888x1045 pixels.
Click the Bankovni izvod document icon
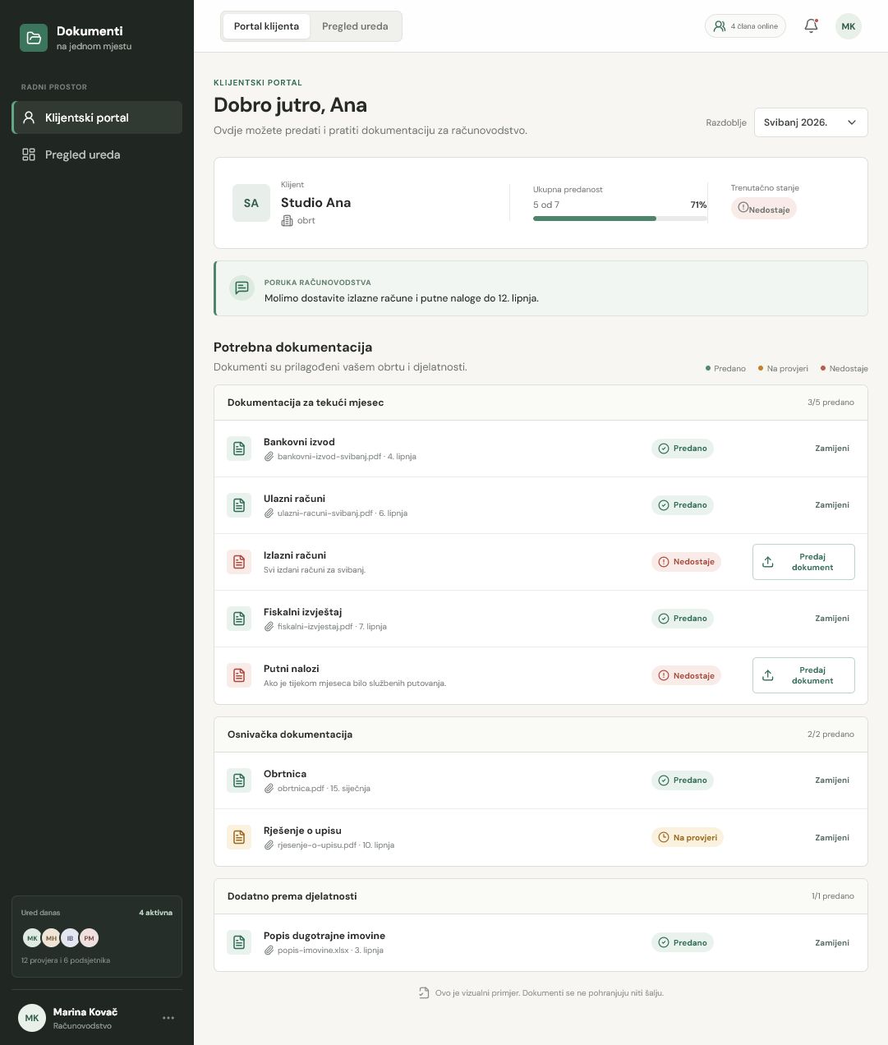point(239,449)
